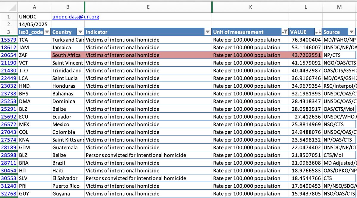Select the highlighted South Africa cell
Viewport: 357px width, 198px height.
pyautogui.click(x=68, y=55)
